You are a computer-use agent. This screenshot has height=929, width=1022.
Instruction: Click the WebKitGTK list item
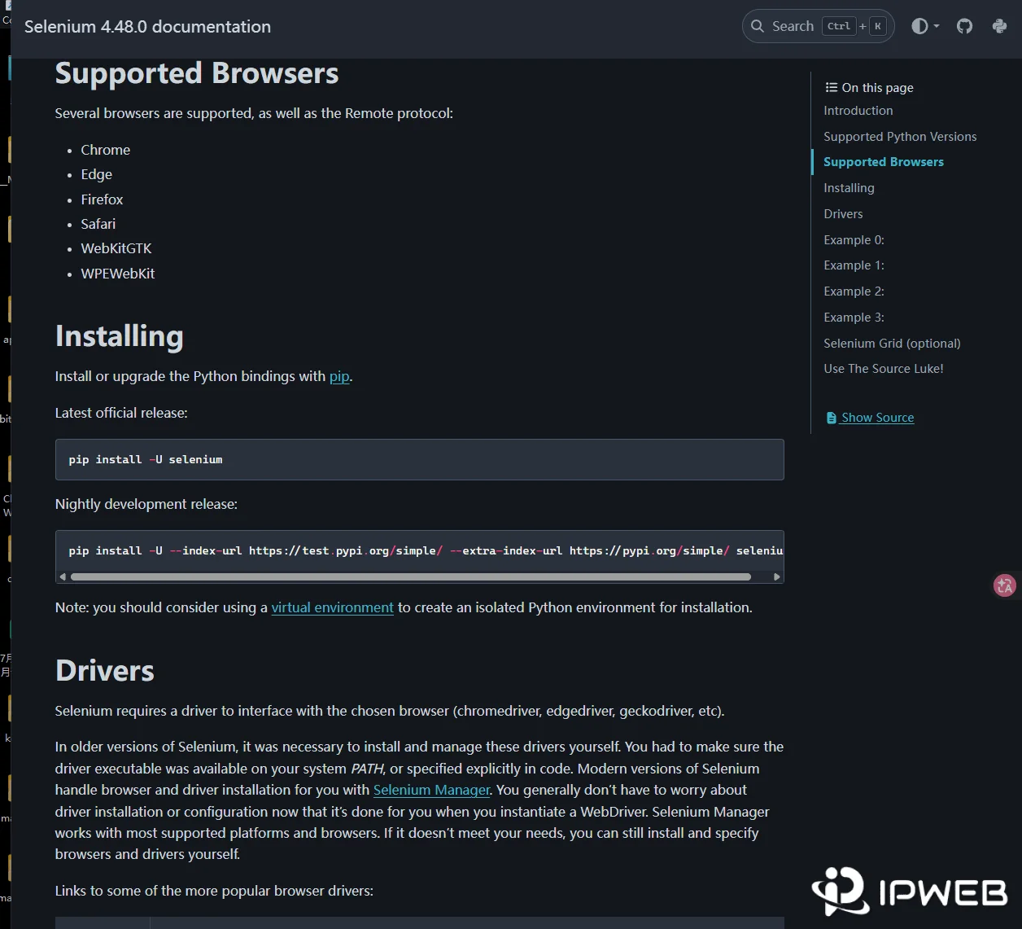pyautogui.click(x=116, y=248)
